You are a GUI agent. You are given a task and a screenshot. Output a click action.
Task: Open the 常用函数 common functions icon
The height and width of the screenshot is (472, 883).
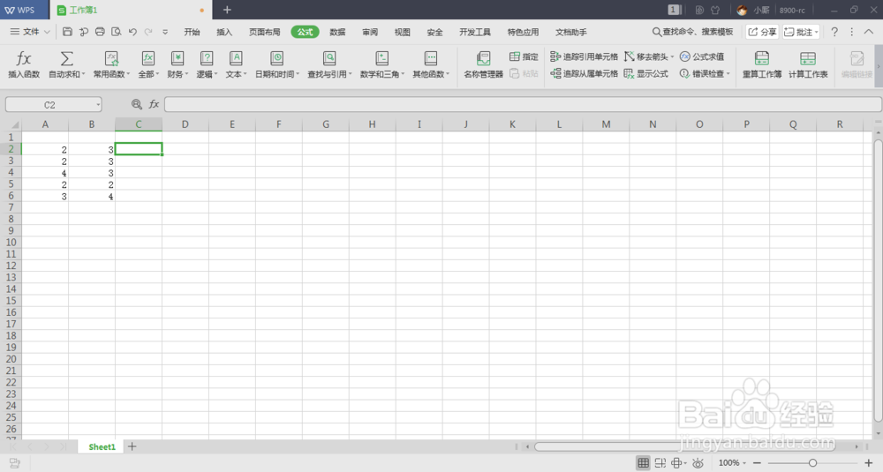[111, 58]
